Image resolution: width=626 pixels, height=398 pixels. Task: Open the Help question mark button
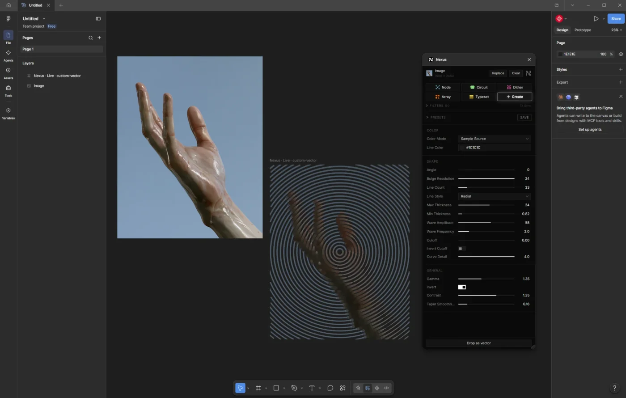click(614, 388)
